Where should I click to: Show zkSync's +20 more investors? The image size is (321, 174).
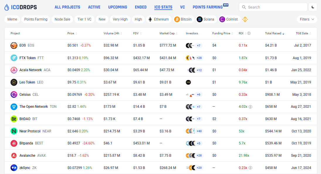pyautogui.click(x=199, y=168)
